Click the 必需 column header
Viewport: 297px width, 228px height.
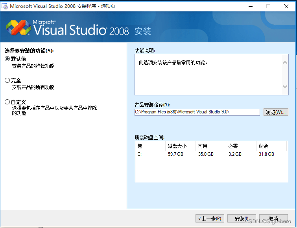(240, 146)
